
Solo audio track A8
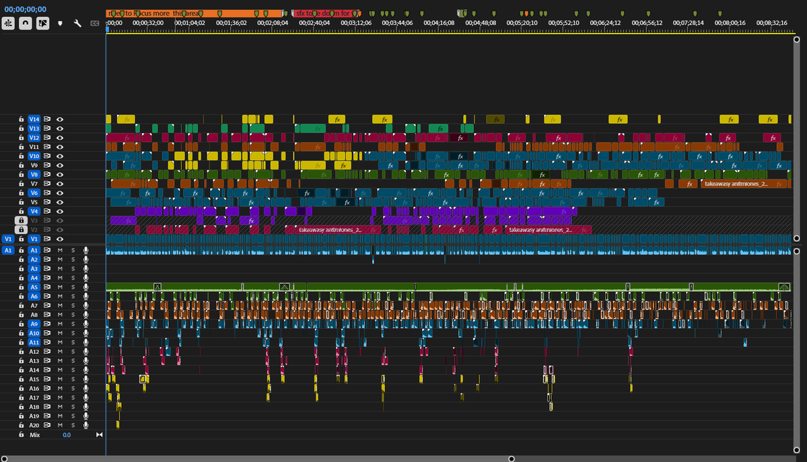pos(73,315)
